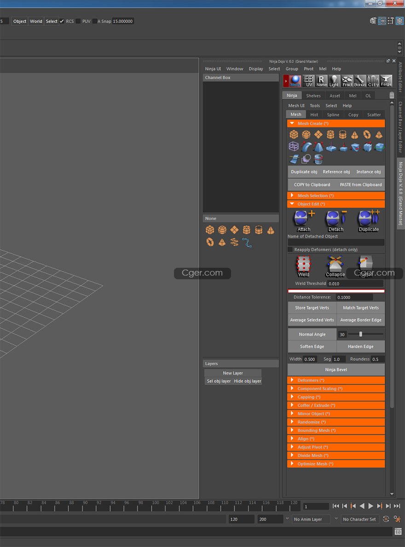Create a helix from the None panel
Viewport: 405px width, 547px height.
[x=234, y=242]
